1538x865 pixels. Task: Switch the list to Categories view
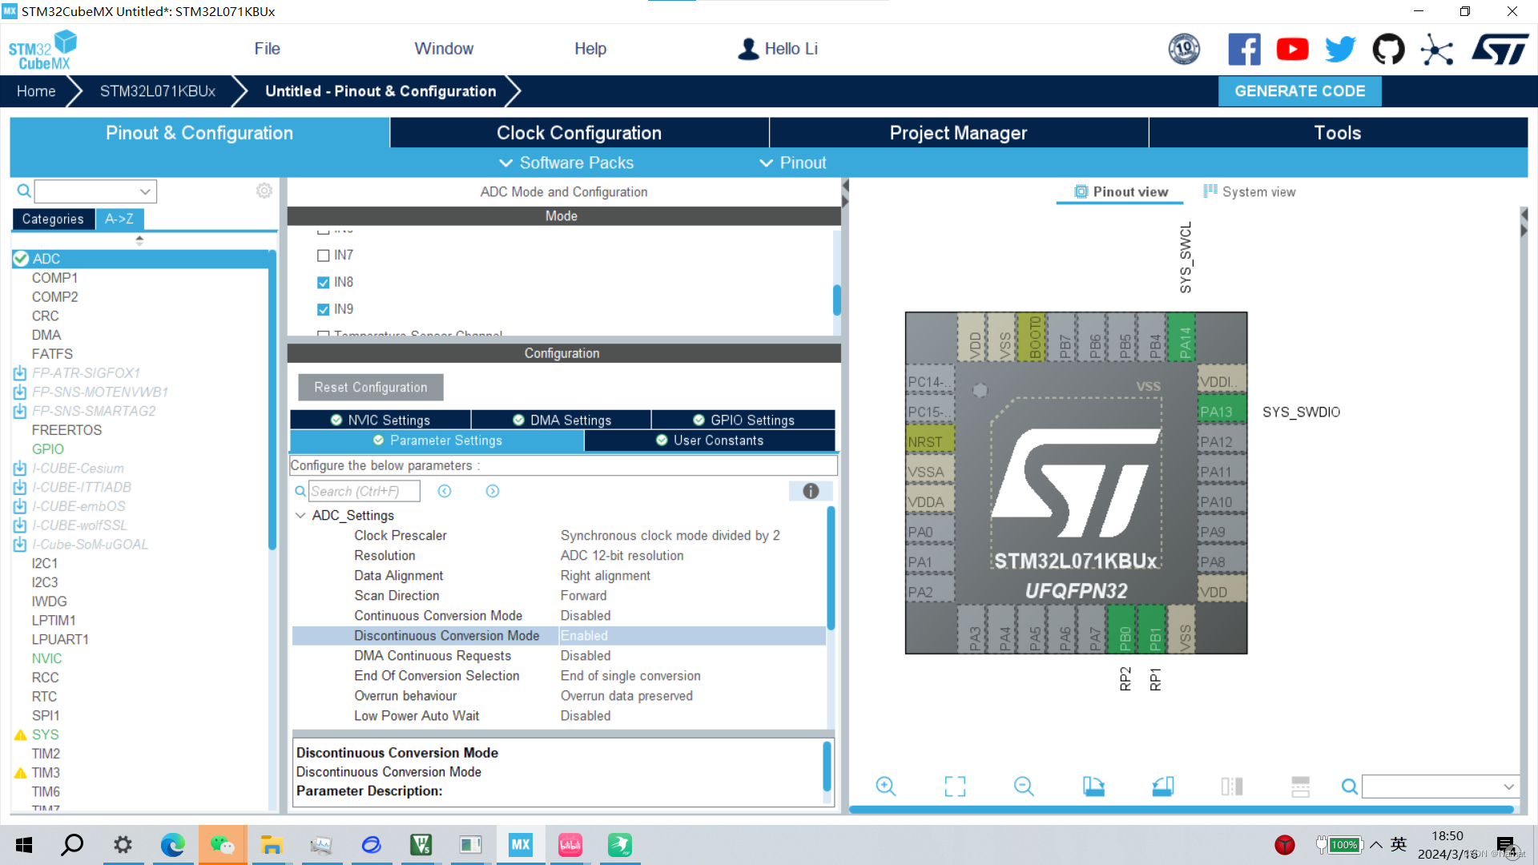tap(53, 219)
